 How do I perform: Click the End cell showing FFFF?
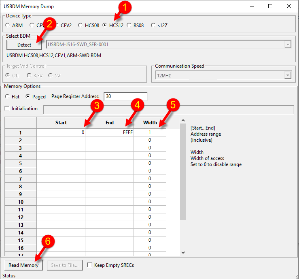point(110,132)
